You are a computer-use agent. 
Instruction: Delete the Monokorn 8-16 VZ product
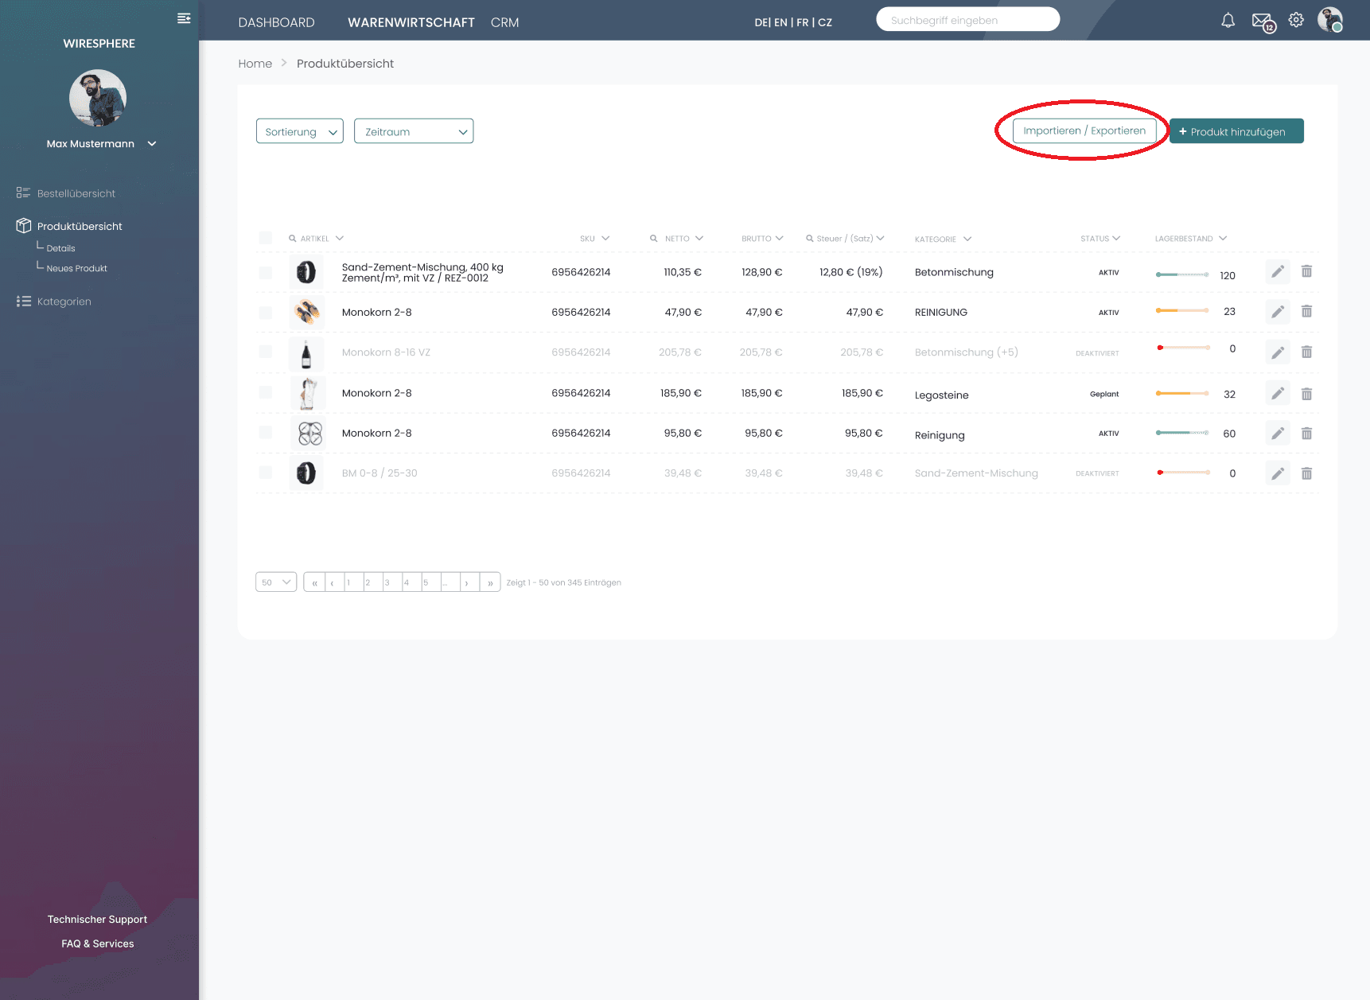pyautogui.click(x=1306, y=352)
